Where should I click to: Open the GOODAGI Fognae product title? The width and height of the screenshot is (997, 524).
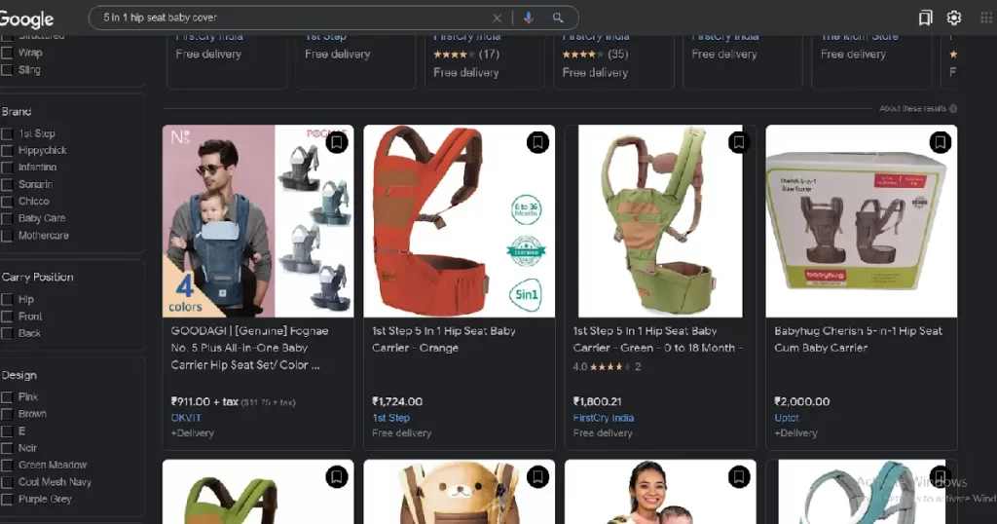249,348
